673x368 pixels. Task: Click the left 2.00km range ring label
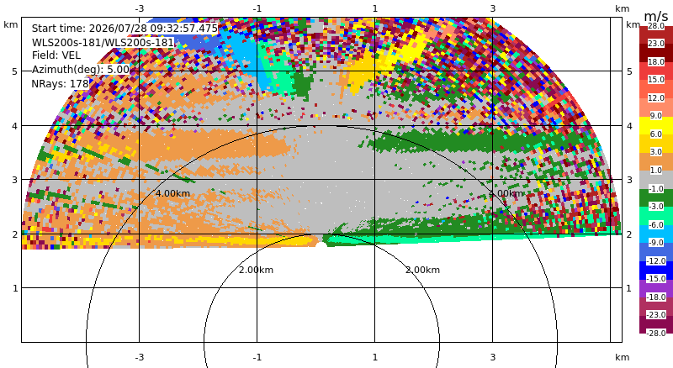(x=257, y=270)
